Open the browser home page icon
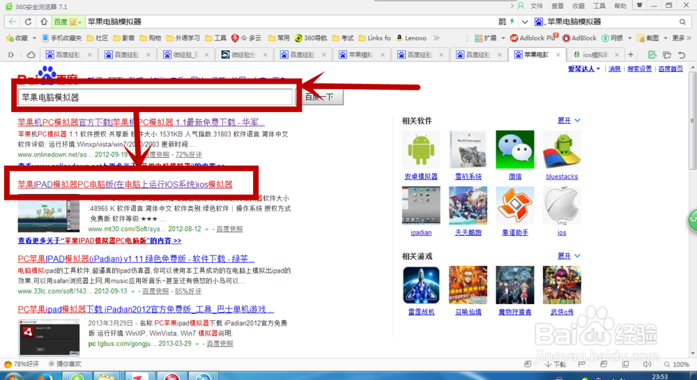 click(43, 22)
